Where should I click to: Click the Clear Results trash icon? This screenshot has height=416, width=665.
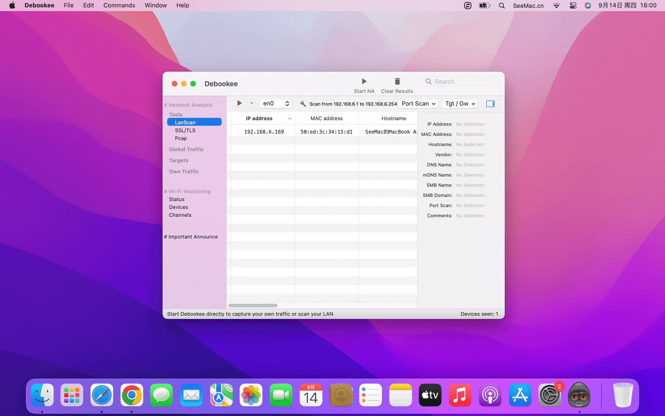click(397, 81)
